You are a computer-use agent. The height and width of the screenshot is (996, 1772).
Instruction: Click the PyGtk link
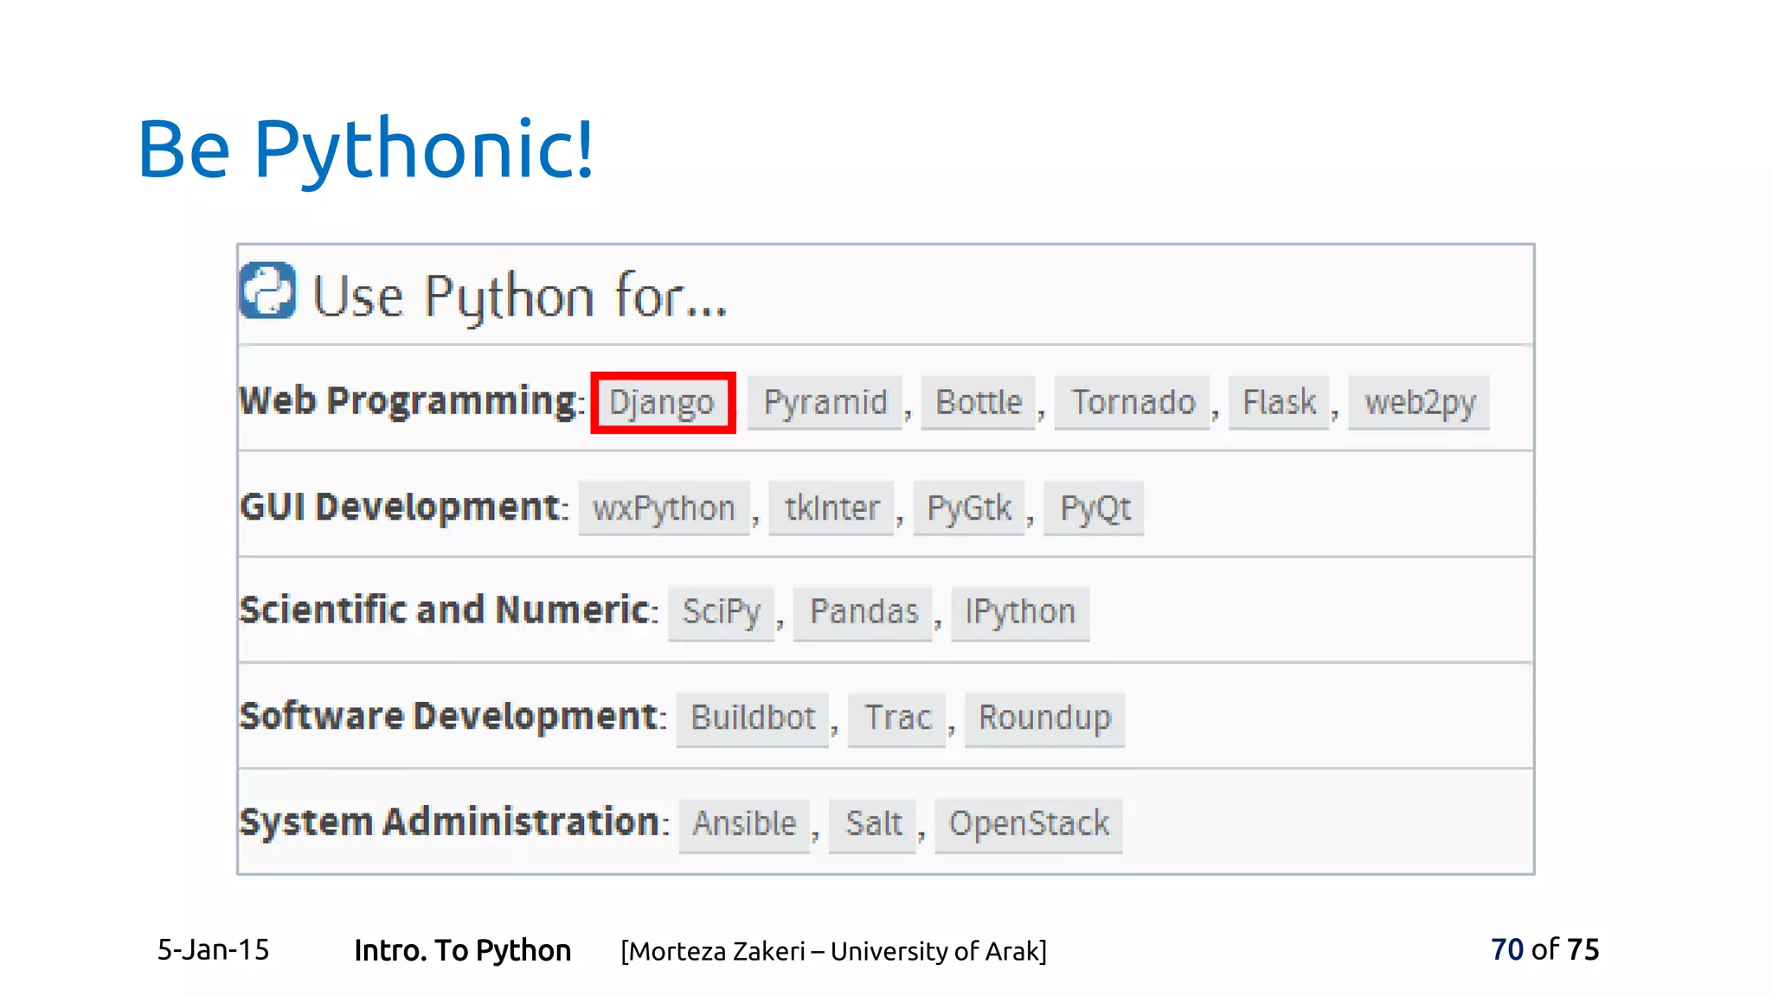click(x=969, y=509)
